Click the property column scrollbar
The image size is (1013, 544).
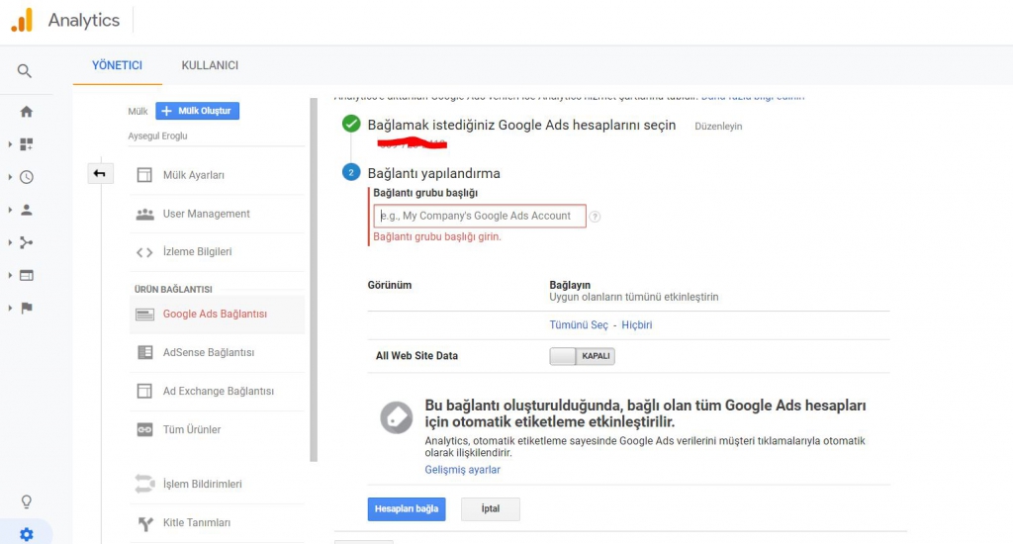click(x=314, y=280)
